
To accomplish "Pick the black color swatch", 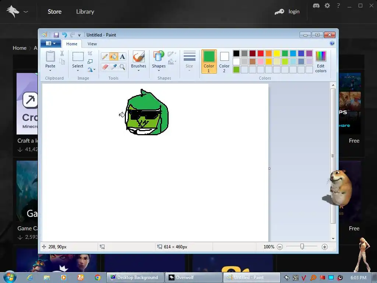I will (x=236, y=53).
